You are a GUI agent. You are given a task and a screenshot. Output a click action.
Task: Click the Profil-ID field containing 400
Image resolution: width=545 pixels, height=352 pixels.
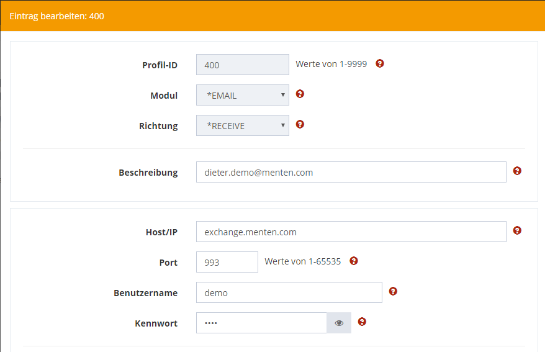coord(242,65)
